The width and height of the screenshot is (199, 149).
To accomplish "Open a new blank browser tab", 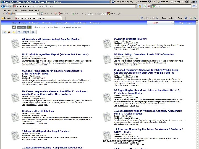I will [x=64, y=18].
